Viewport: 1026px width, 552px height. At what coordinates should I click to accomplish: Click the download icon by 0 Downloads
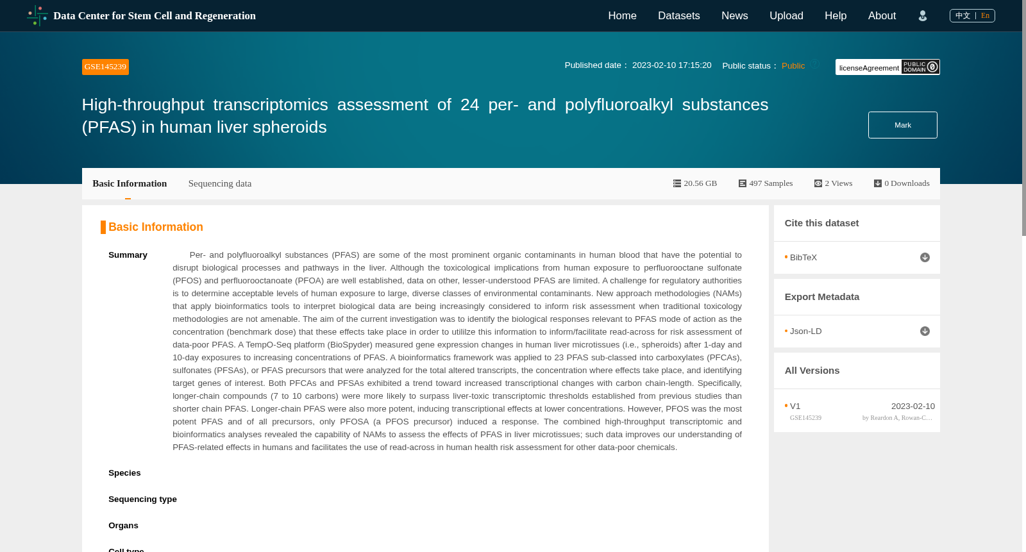[878, 183]
